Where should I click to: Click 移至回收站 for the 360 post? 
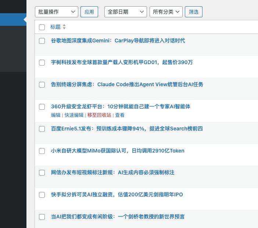(x=99, y=115)
